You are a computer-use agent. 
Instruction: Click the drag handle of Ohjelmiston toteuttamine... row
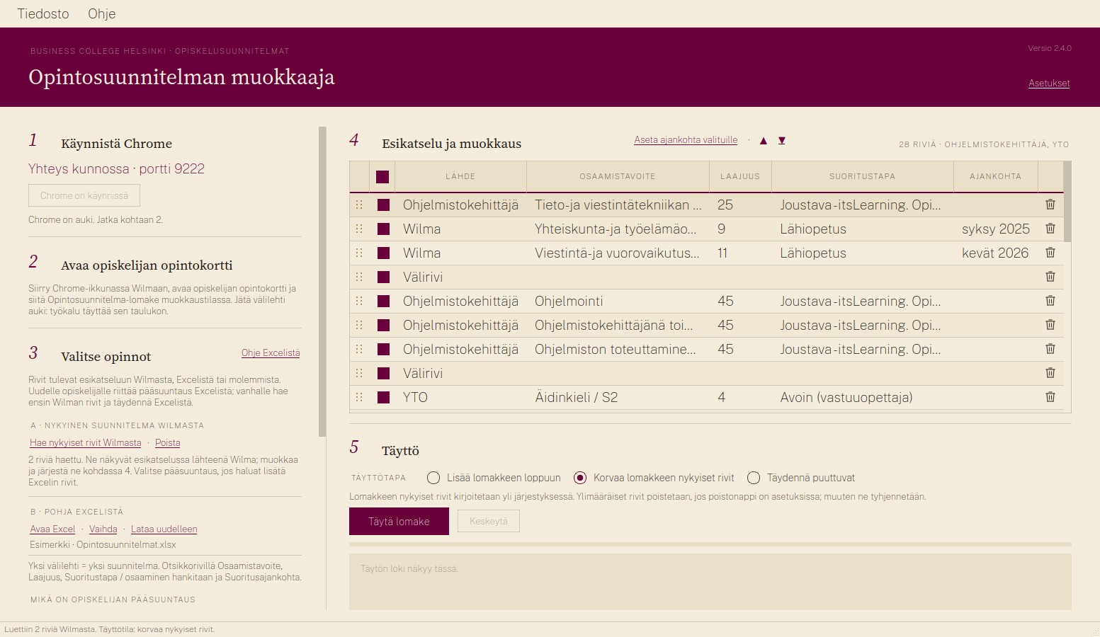(x=359, y=349)
